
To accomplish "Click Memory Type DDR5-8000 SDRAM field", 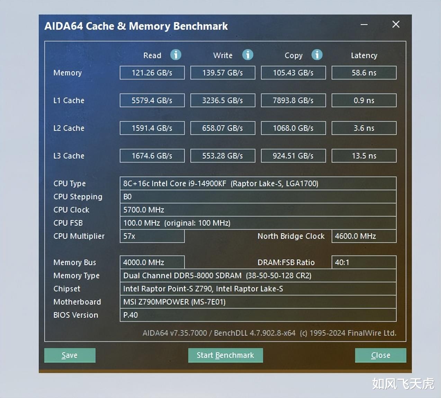I will click(x=258, y=275).
